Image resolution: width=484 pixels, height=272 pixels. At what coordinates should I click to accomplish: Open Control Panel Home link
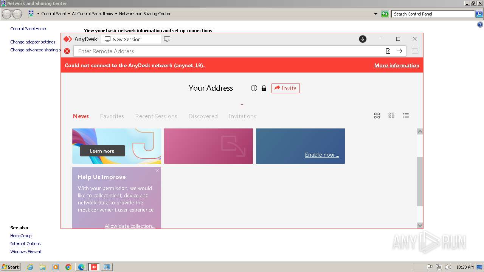(x=28, y=29)
